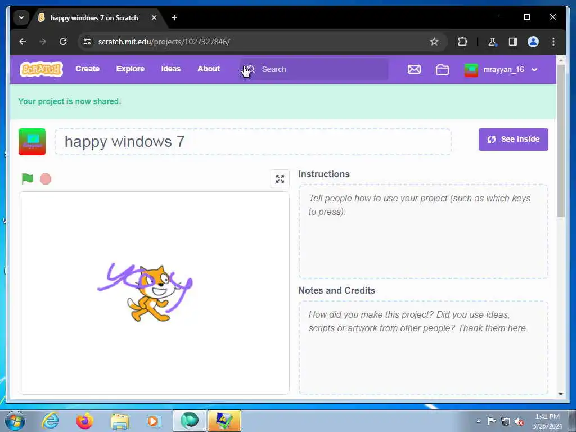
Task: Enter full screen stage mode
Action: (280, 179)
